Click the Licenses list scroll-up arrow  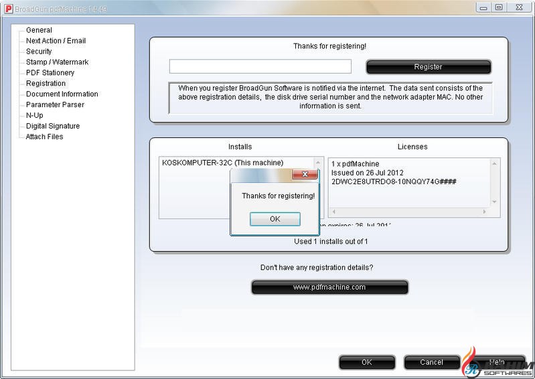click(x=494, y=164)
